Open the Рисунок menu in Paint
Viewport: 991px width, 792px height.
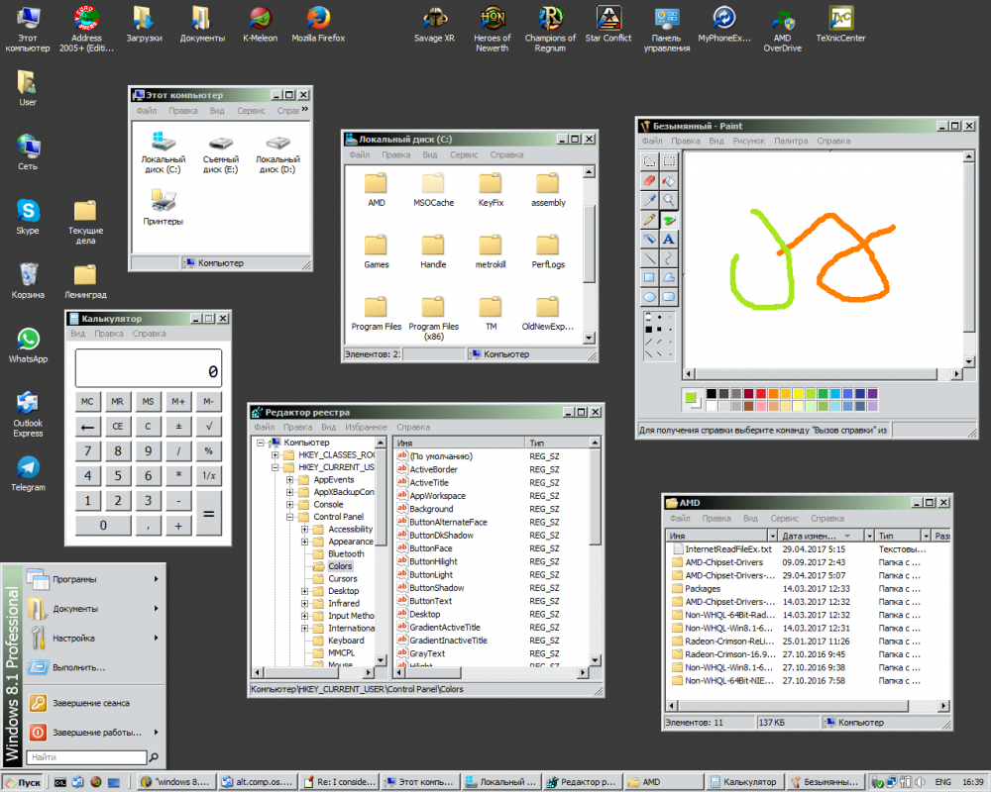click(x=748, y=142)
